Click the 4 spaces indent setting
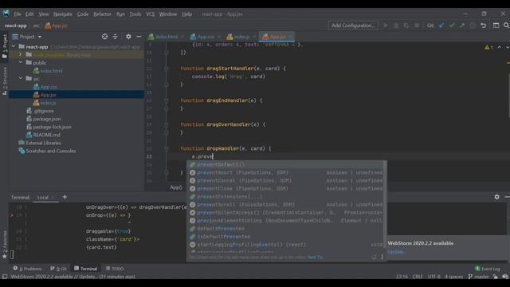Screen dimensions: 510x287 pyautogui.click(x=453, y=277)
